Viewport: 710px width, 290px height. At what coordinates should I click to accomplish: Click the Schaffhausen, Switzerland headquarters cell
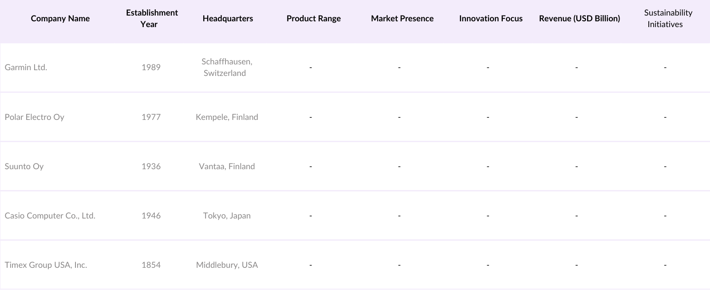coord(227,68)
